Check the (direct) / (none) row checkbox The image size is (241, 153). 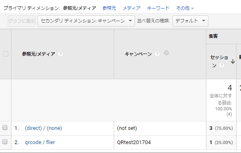point(5,127)
